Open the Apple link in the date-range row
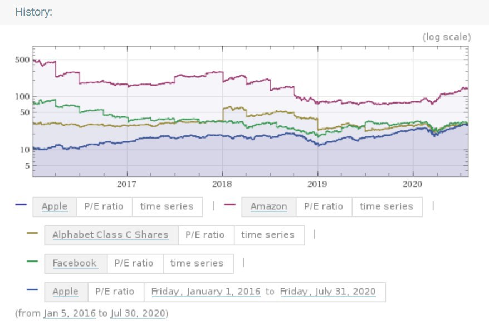Image resolution: width=489 pixels, height=325 pixels. coord(65,292)
